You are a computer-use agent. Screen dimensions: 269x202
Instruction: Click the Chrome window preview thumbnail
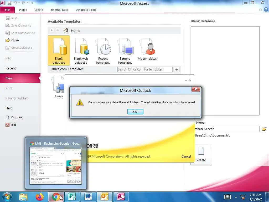[x=56, y=166]
